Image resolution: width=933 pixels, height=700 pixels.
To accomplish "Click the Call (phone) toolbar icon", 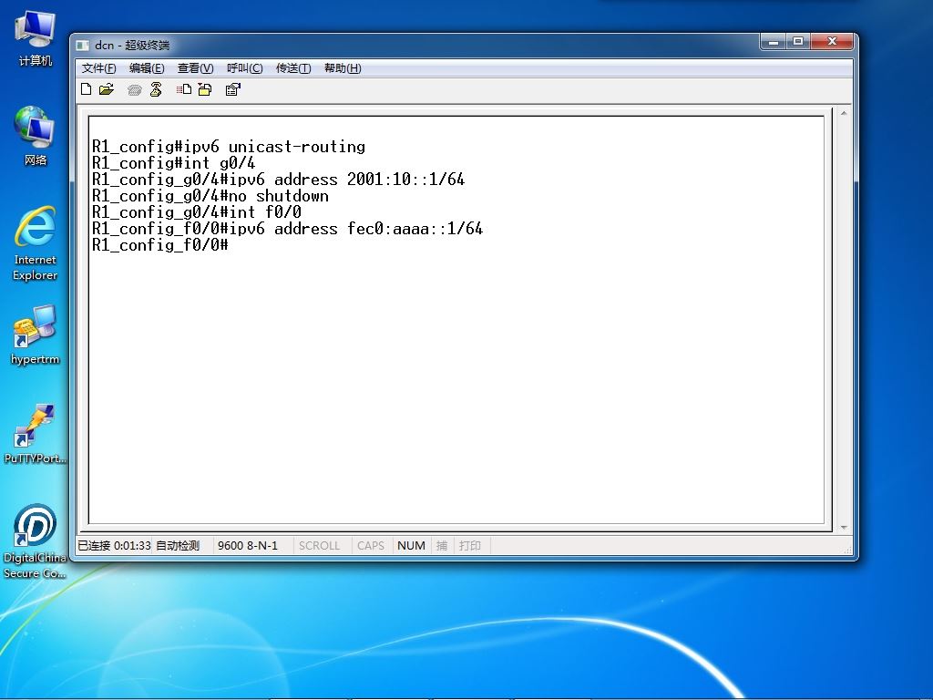I will (135, 90).
